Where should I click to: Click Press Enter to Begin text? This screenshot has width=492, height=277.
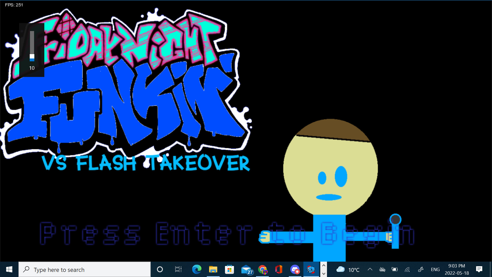[x=227, y=233]
